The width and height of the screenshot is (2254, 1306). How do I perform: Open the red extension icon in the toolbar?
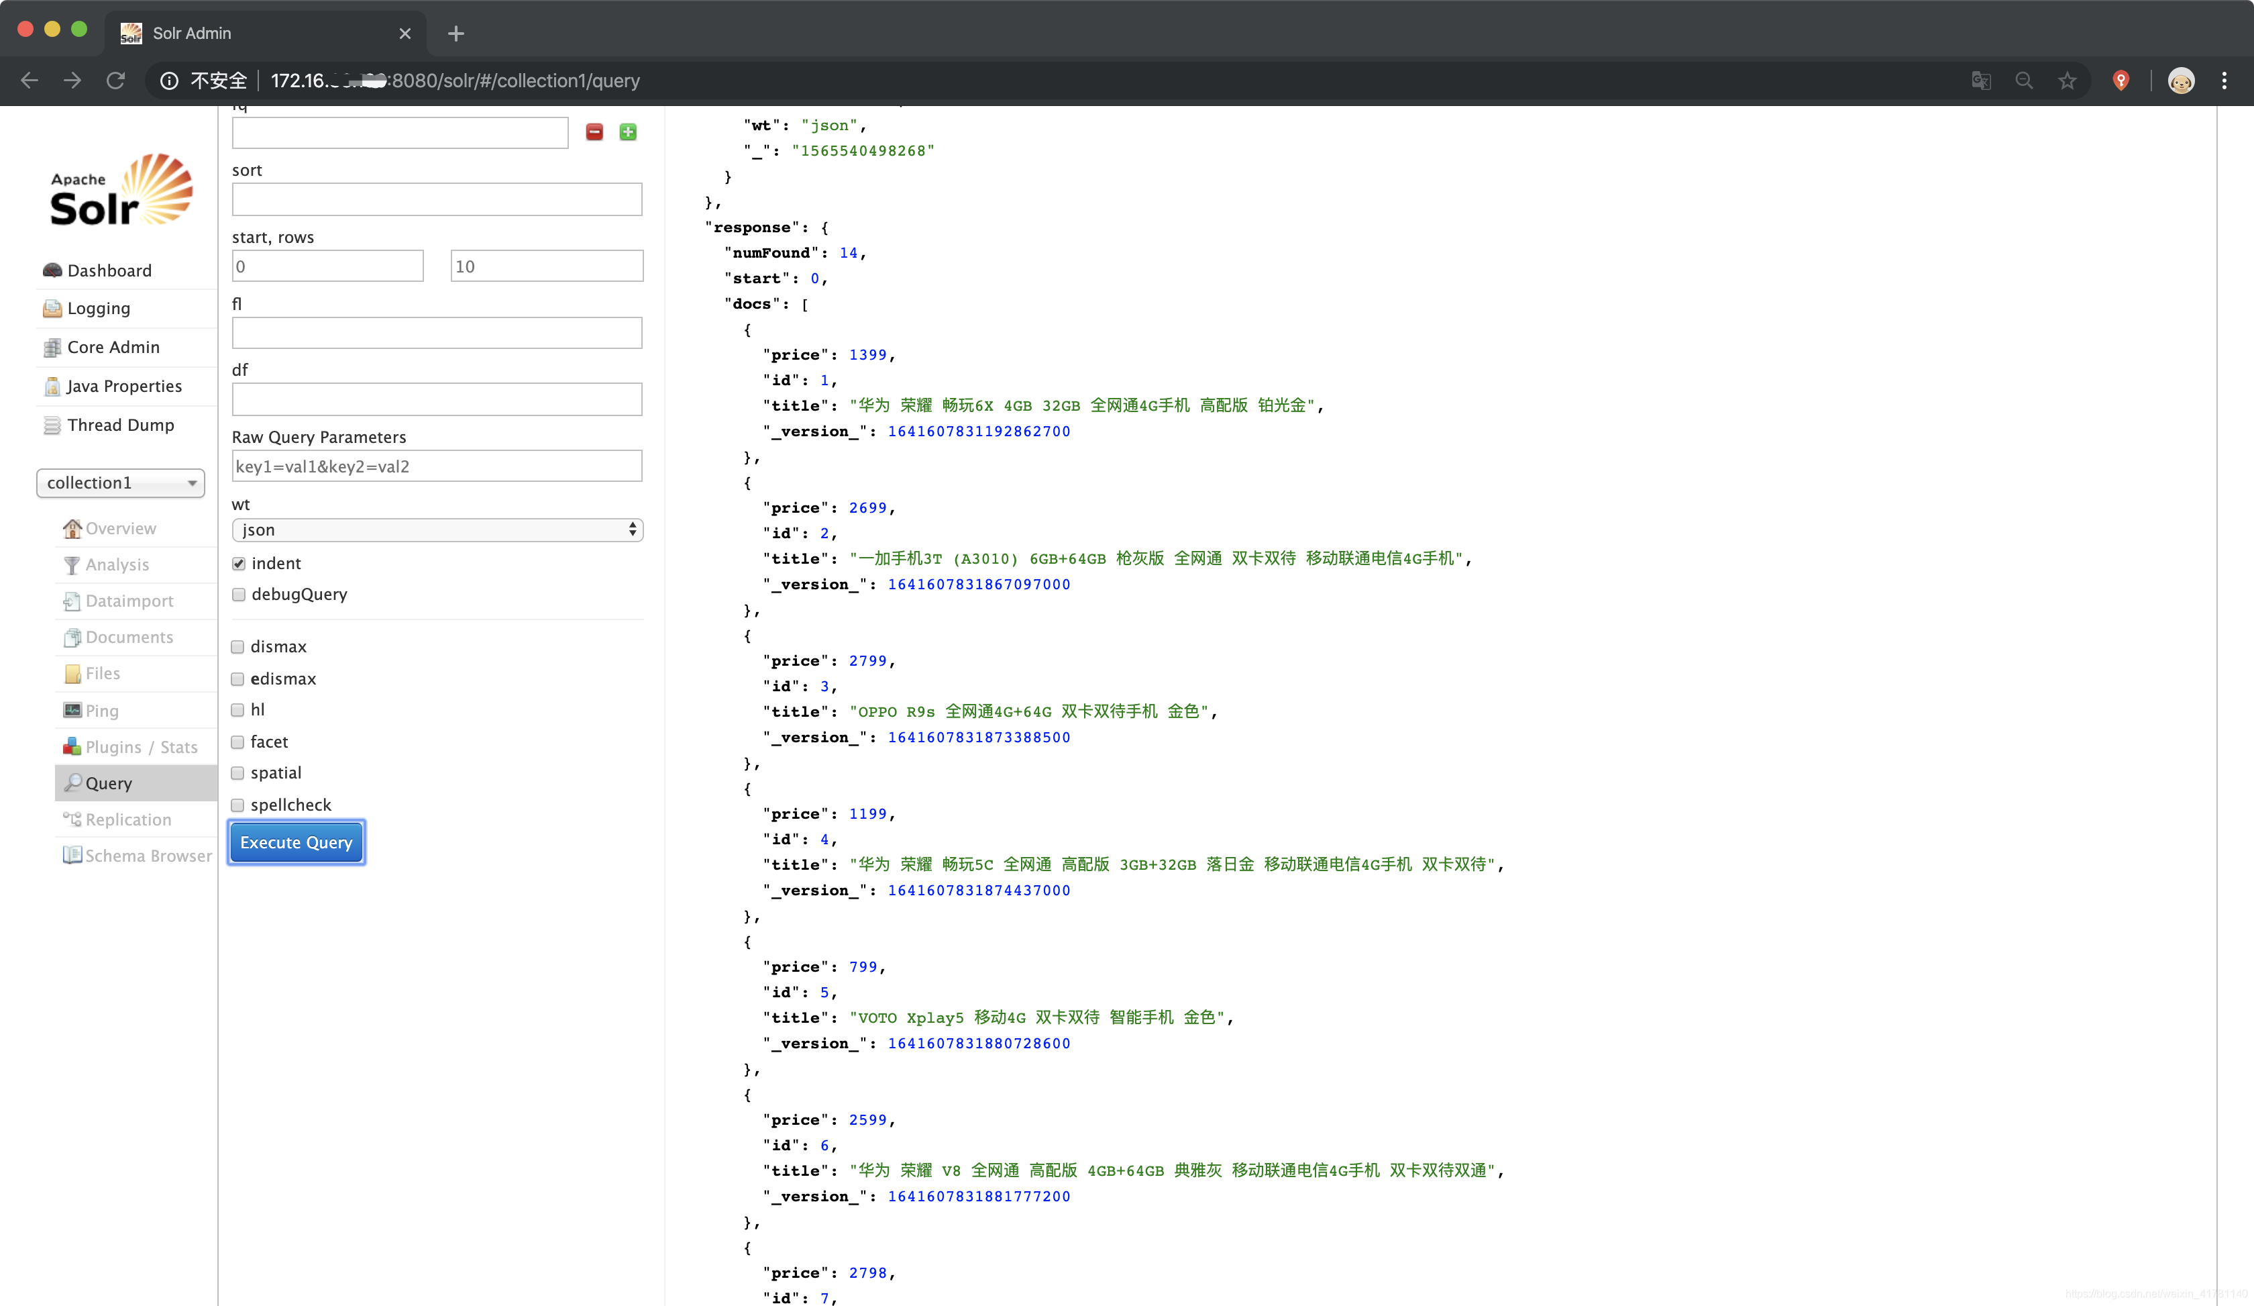tap(2121, 81)
